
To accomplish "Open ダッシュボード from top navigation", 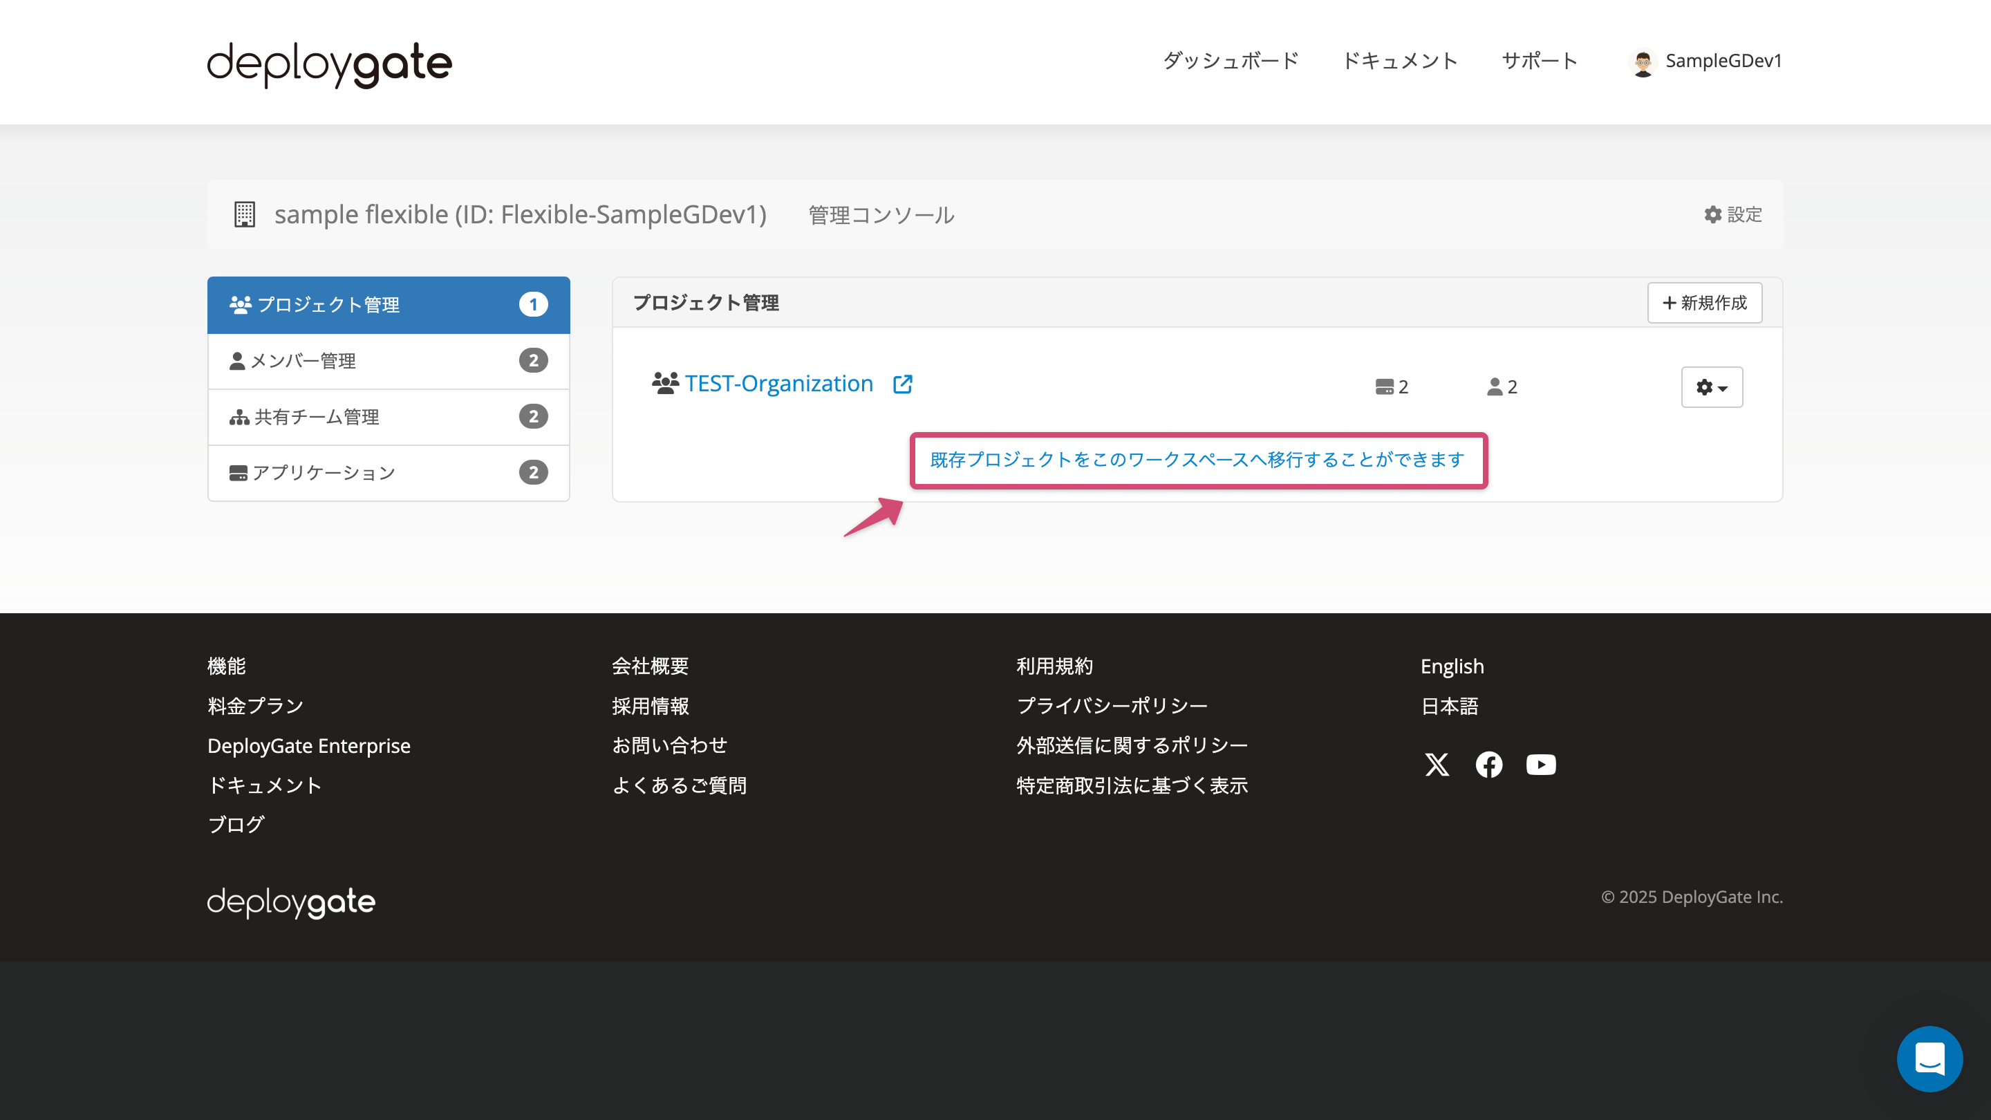I will click(x=1230, y=61).
